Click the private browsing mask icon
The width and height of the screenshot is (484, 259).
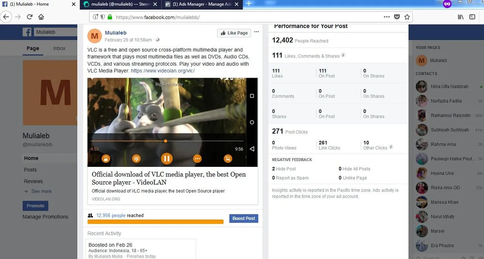click(x=447, y=4)
